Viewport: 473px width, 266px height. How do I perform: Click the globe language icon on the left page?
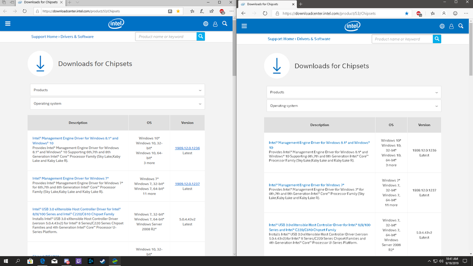coord(206,24)
